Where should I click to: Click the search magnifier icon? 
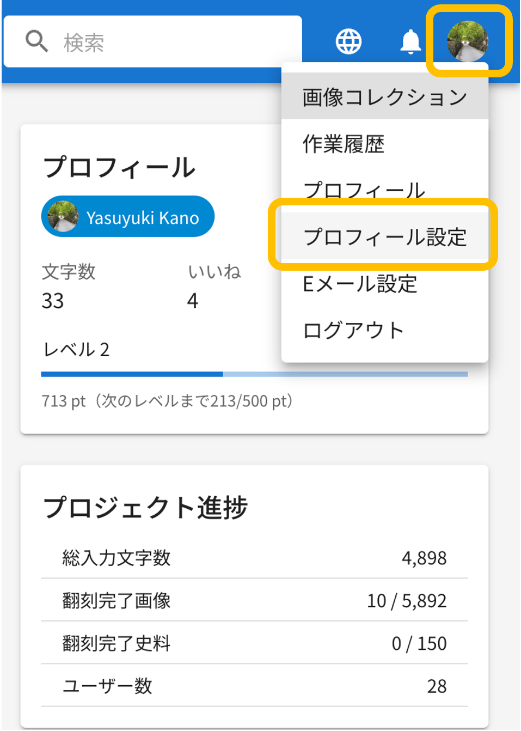(x=36, y=41)
